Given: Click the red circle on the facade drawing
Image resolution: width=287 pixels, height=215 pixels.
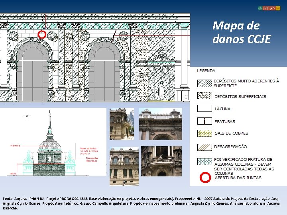Looking at the screenshot, I should tap(42, 35).
